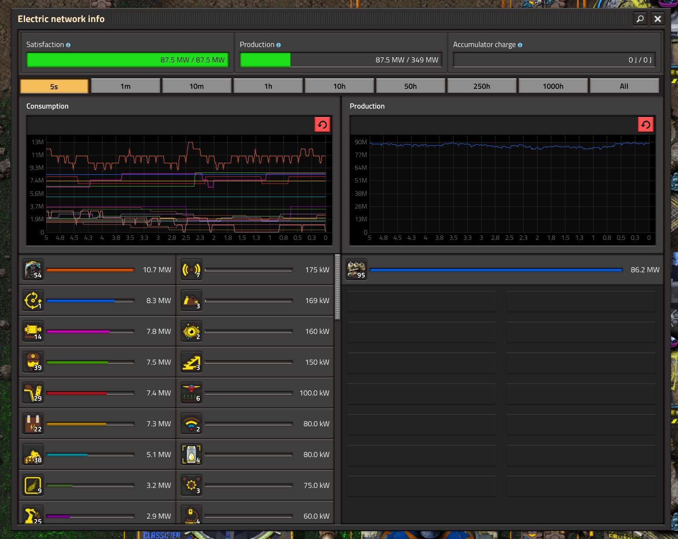Image resolution: width=678 pixels, height=539 pixels.
Task: Show the All time range
Action: coord(624,86)
